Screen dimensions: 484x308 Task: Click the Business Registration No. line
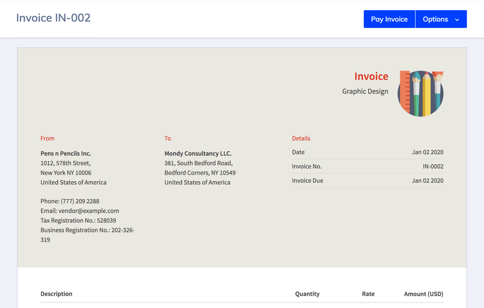tap(87, 235)
